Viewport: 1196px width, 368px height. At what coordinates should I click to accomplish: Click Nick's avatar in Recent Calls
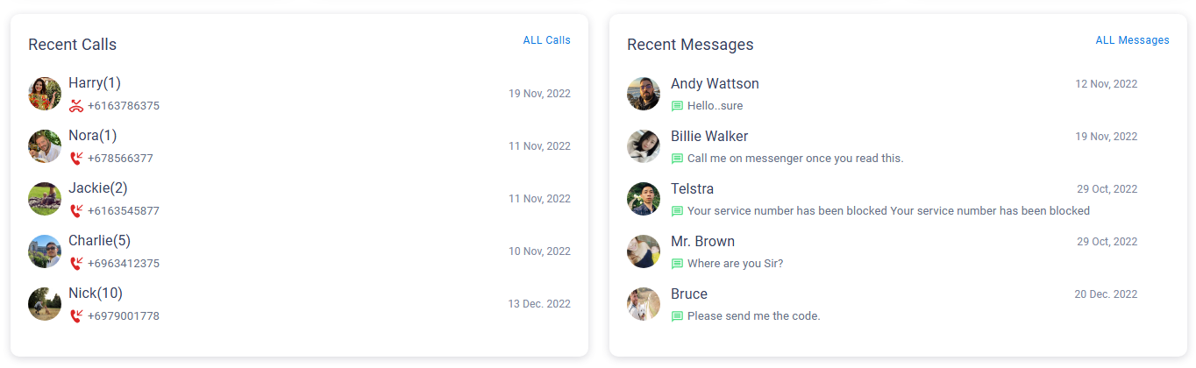(x=45, y=304)
